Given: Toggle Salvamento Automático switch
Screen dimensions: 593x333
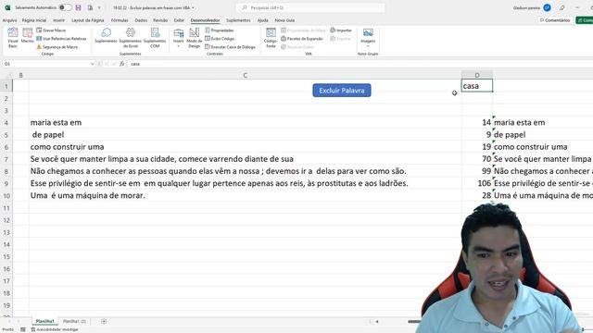Looking at the screenshot, I should click(65, 7).
